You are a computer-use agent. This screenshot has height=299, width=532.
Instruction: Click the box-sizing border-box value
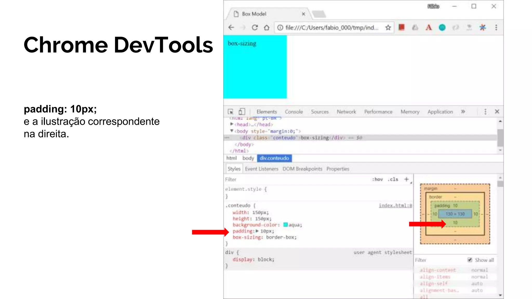coord(281,237)
